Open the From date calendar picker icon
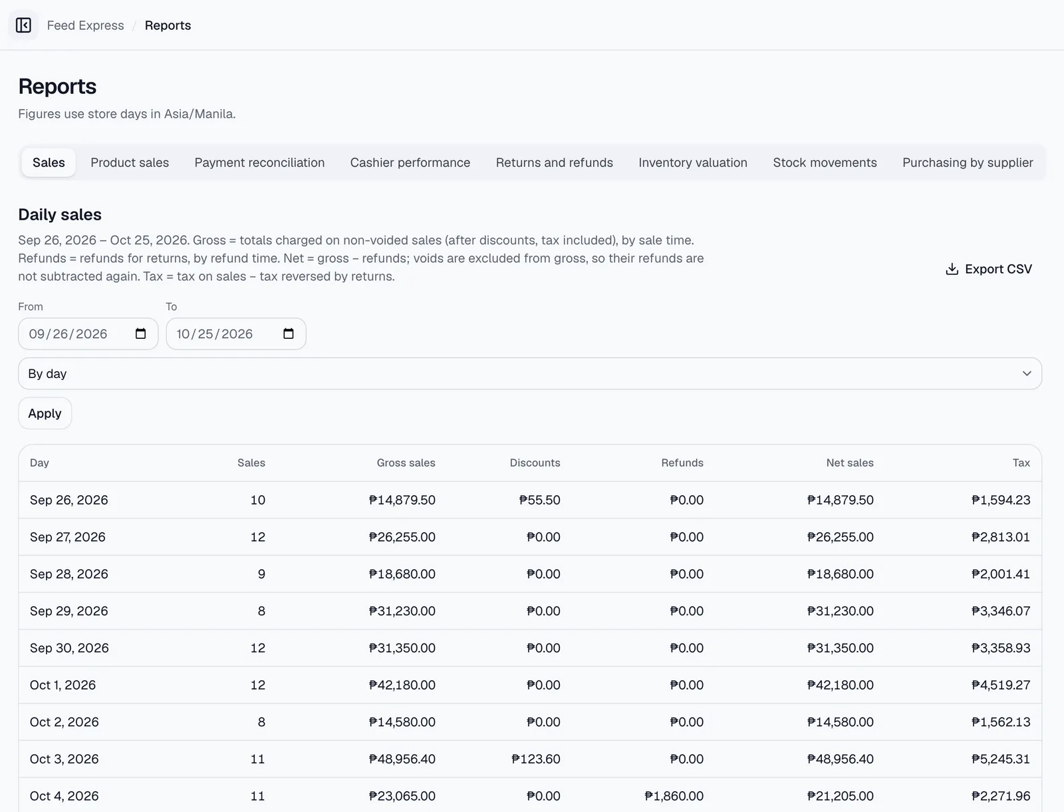 tap(140, 333)
